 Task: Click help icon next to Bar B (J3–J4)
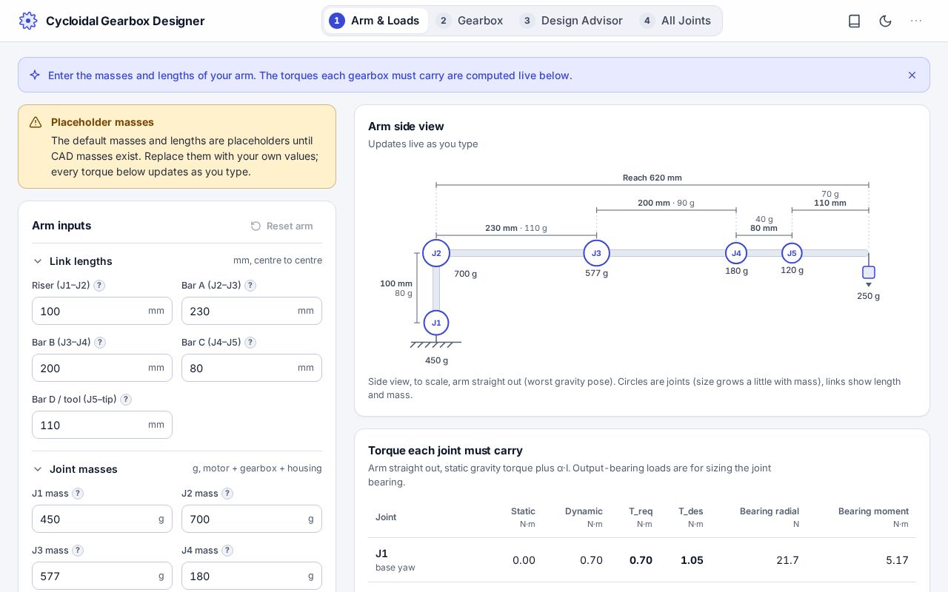pos(100,343)
